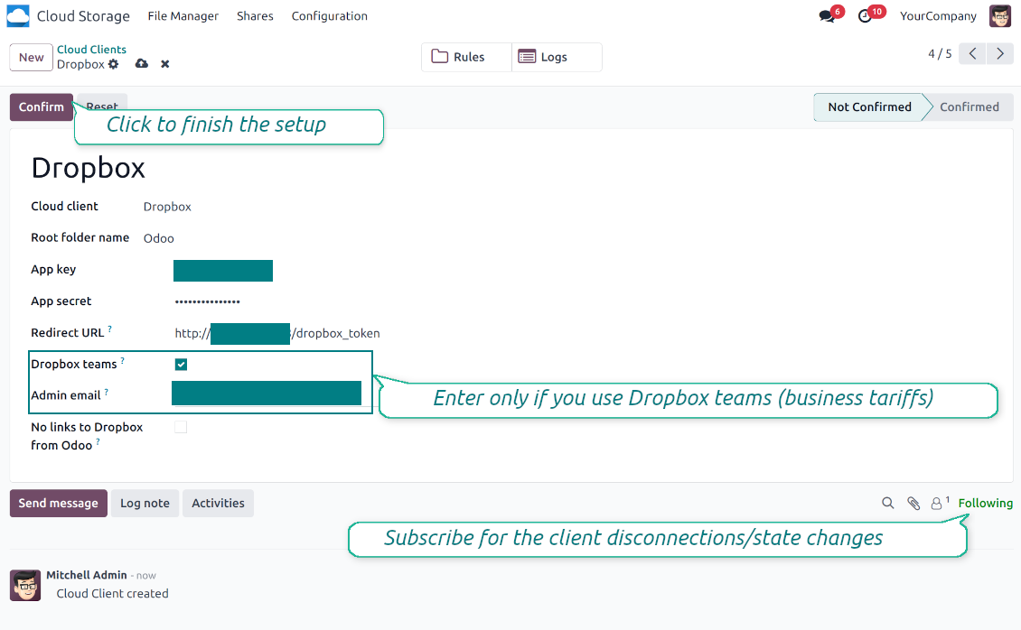Click Mitchell Admin message author name
This screenshot has width=1021, height=630.
click(87, 575)
